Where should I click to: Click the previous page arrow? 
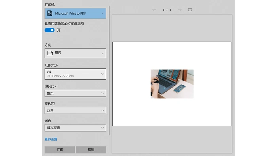click(x=154, y=10)
